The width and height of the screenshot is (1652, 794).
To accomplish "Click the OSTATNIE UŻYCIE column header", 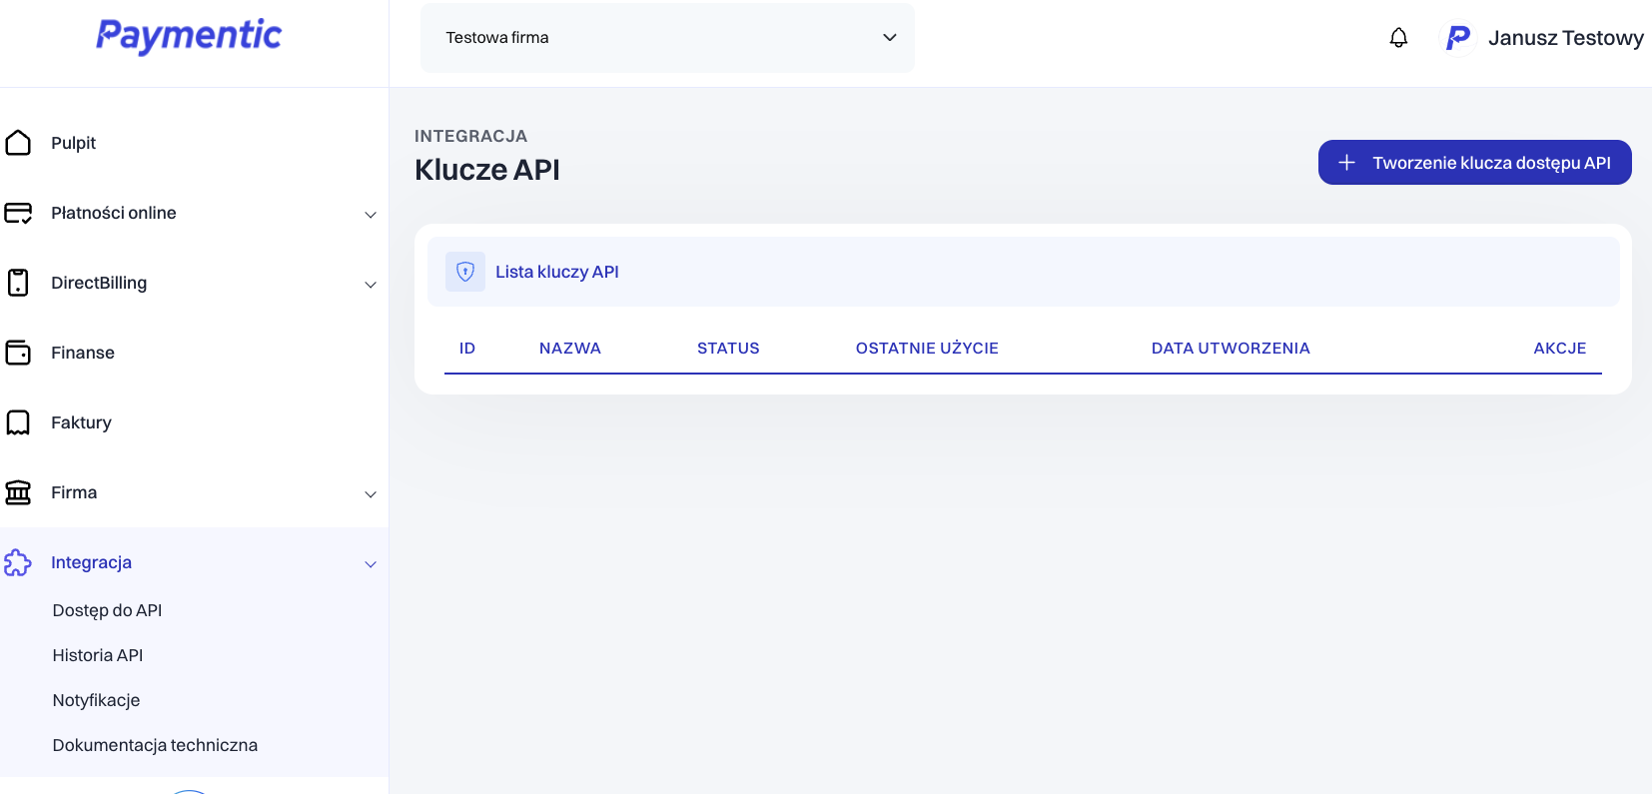I will tap(927, 349).
